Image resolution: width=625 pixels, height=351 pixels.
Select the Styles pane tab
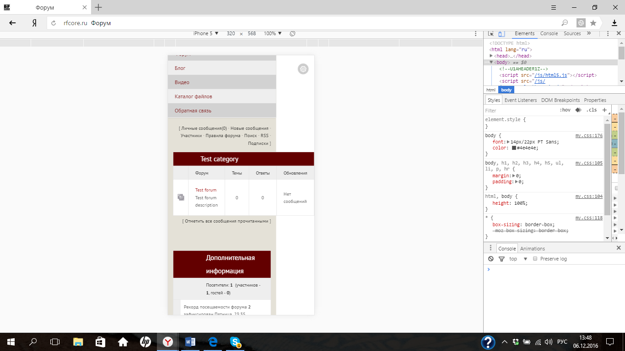(x=494, y=100)
